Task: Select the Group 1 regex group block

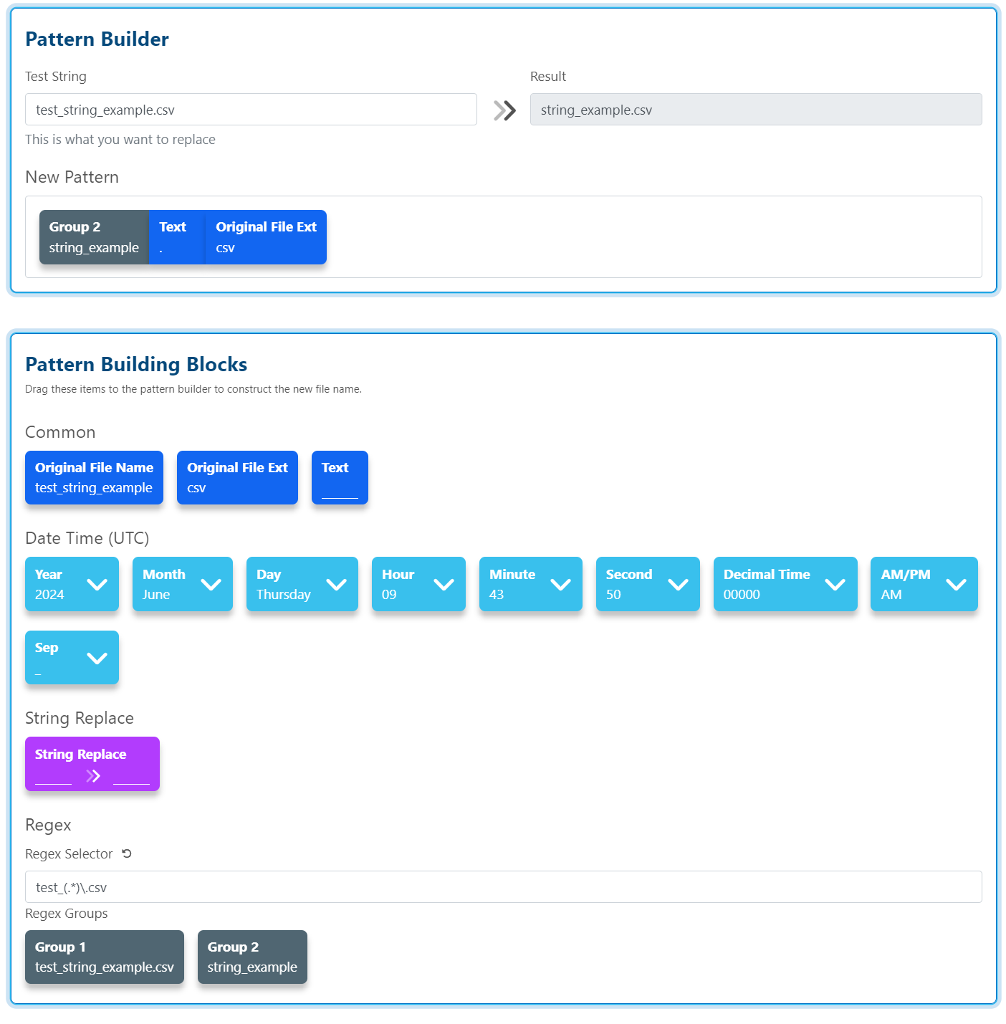Action: tap(105, 957)
